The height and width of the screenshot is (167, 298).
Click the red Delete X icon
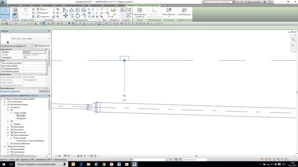[97, 17]
